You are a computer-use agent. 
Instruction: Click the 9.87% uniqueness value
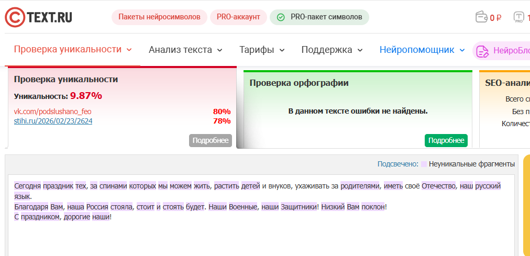point(86,96)
